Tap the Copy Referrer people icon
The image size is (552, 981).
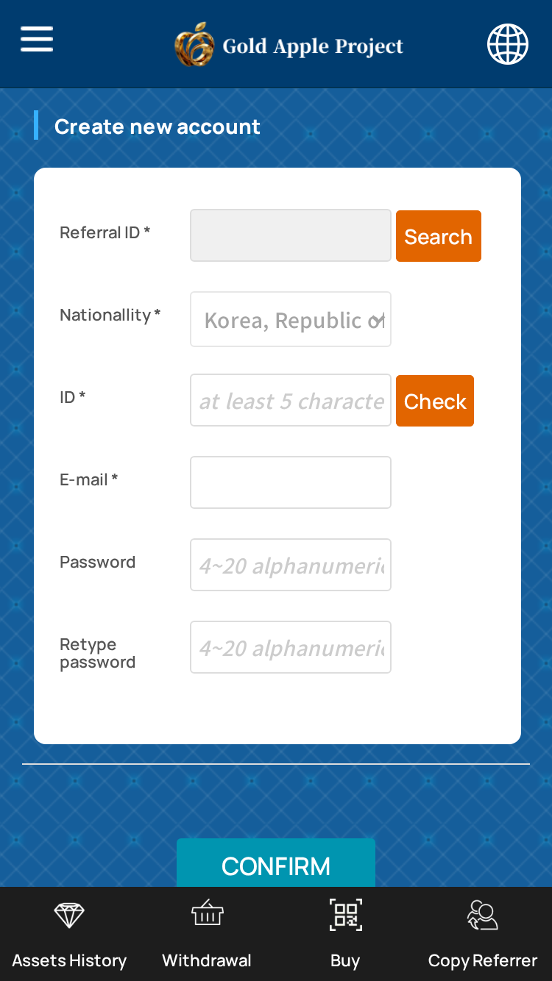click(483, 916)
